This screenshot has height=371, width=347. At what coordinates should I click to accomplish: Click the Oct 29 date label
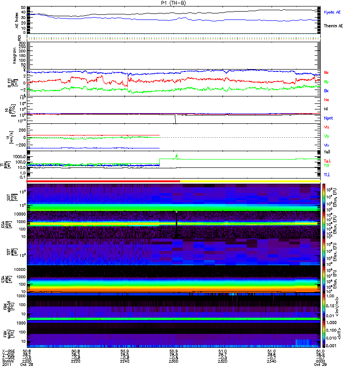[x=320, y=365]
